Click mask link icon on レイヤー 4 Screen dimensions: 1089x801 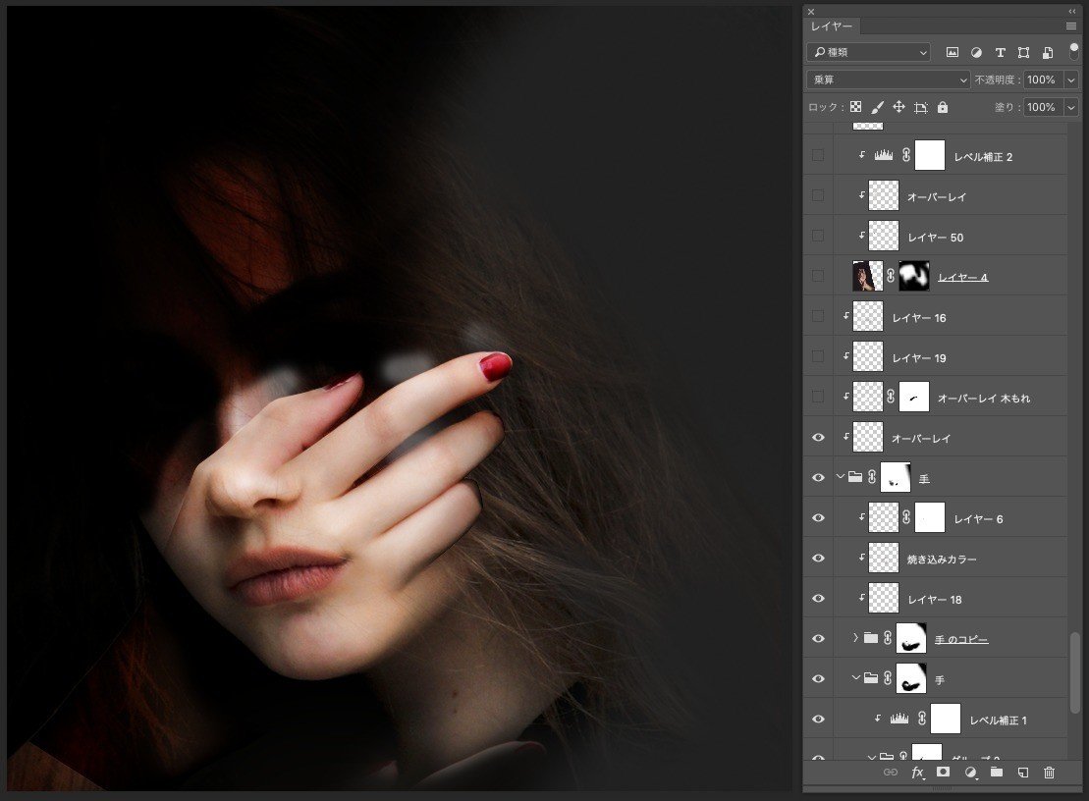(x=891, y=276)
